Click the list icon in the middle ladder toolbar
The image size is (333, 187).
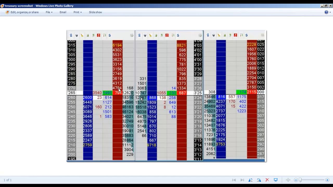(x=139, y=35)
